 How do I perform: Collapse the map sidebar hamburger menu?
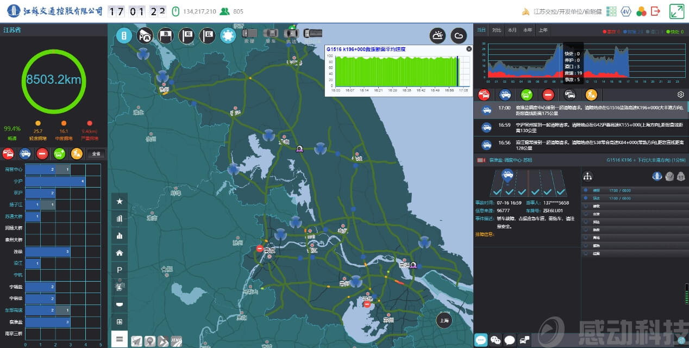coord(120,339)
